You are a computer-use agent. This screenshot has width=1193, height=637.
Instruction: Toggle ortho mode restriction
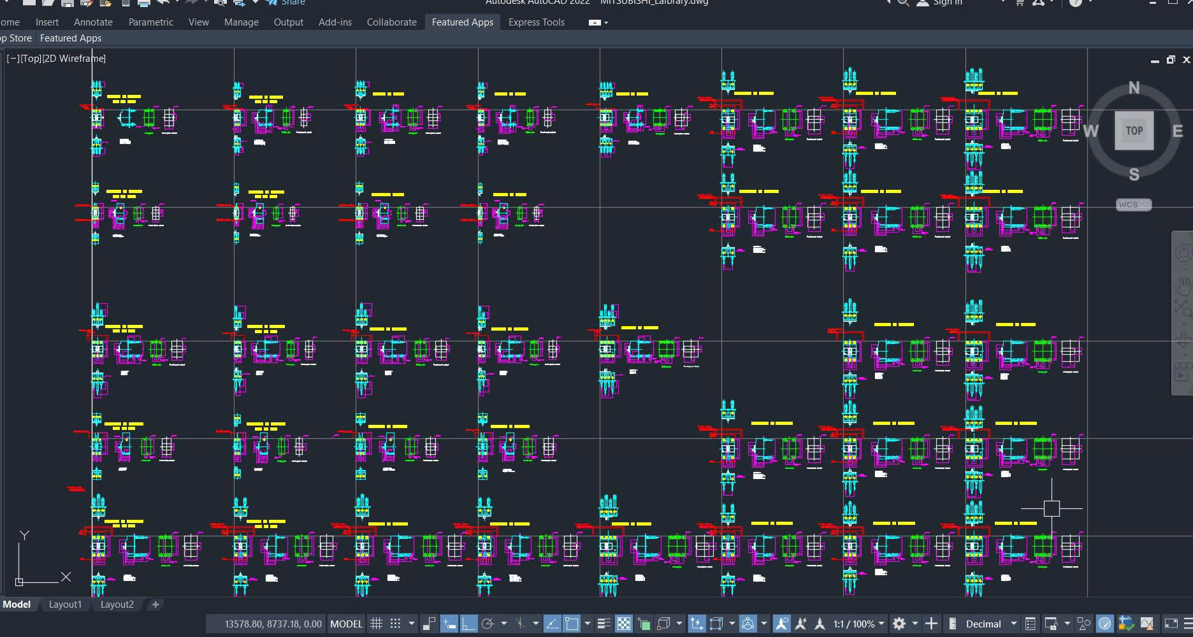468,624
